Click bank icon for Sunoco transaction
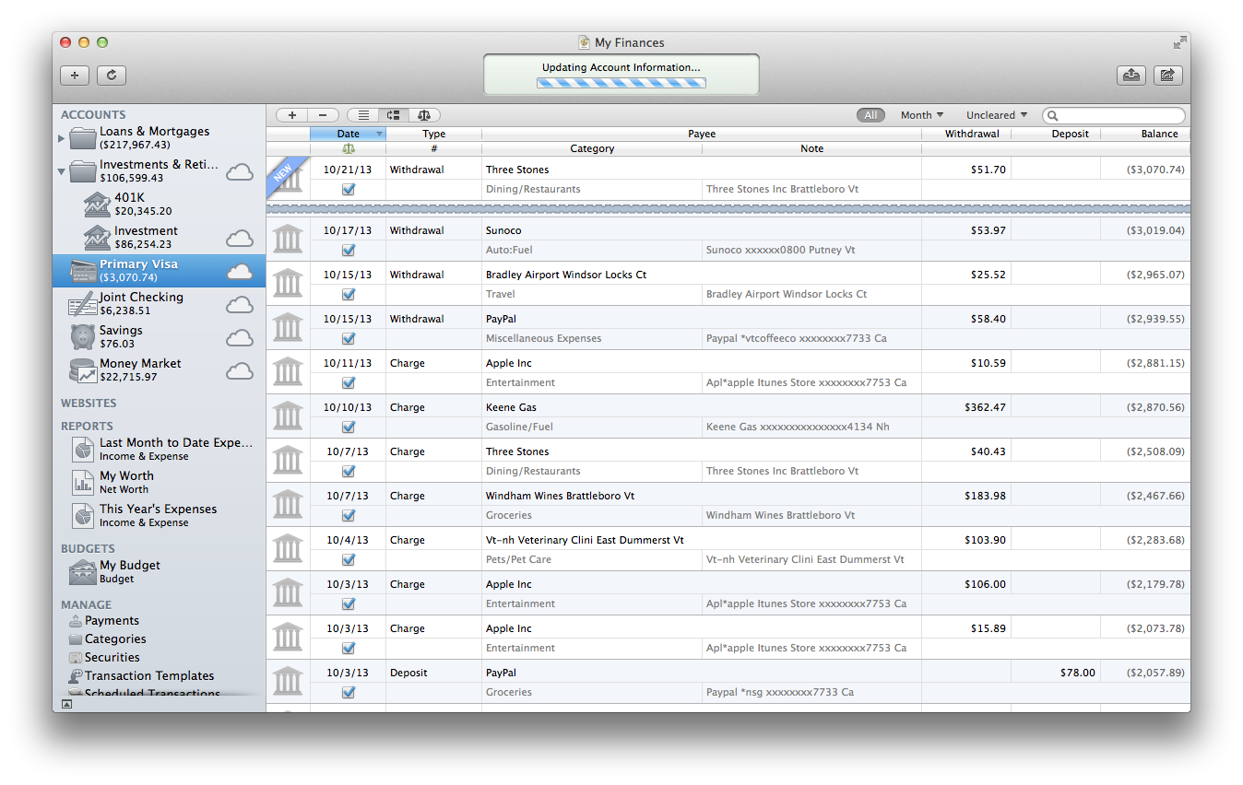 (288, 240)
